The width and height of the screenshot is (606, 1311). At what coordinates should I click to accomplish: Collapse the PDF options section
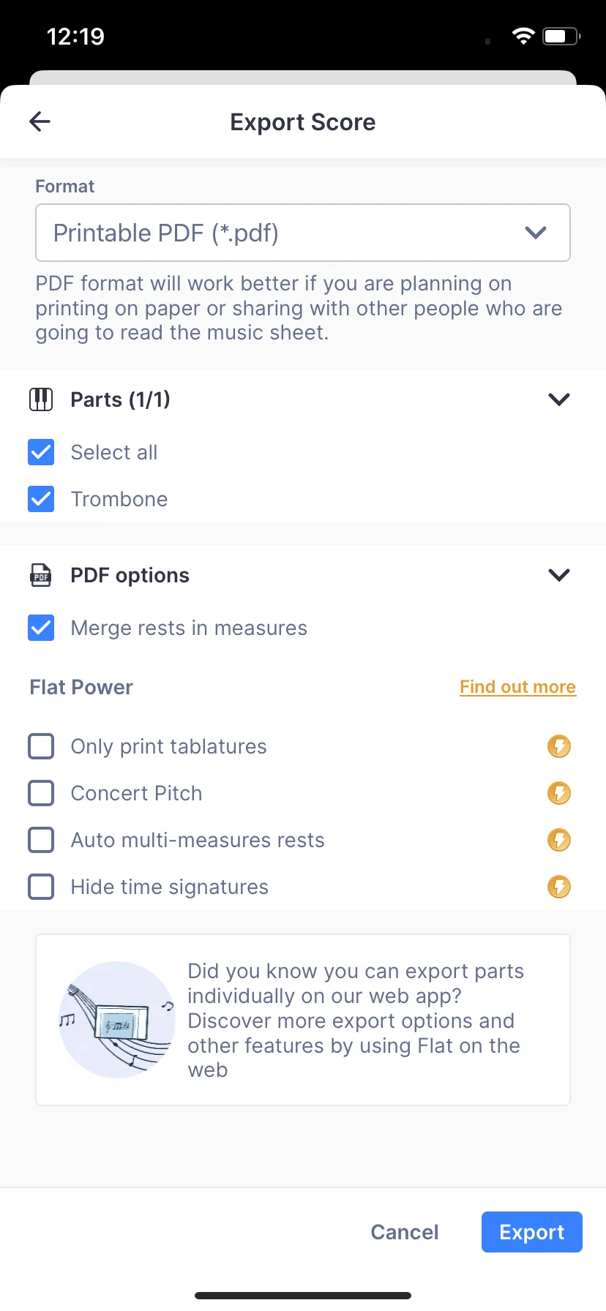tap(559, 575)
